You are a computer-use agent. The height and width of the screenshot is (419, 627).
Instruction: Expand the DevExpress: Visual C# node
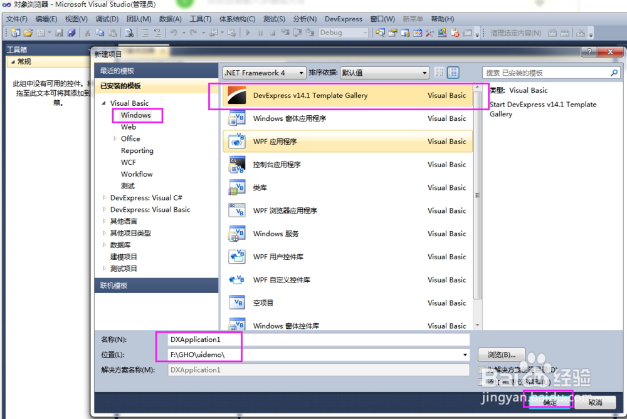pyautogui.click(x=104, y=198)
